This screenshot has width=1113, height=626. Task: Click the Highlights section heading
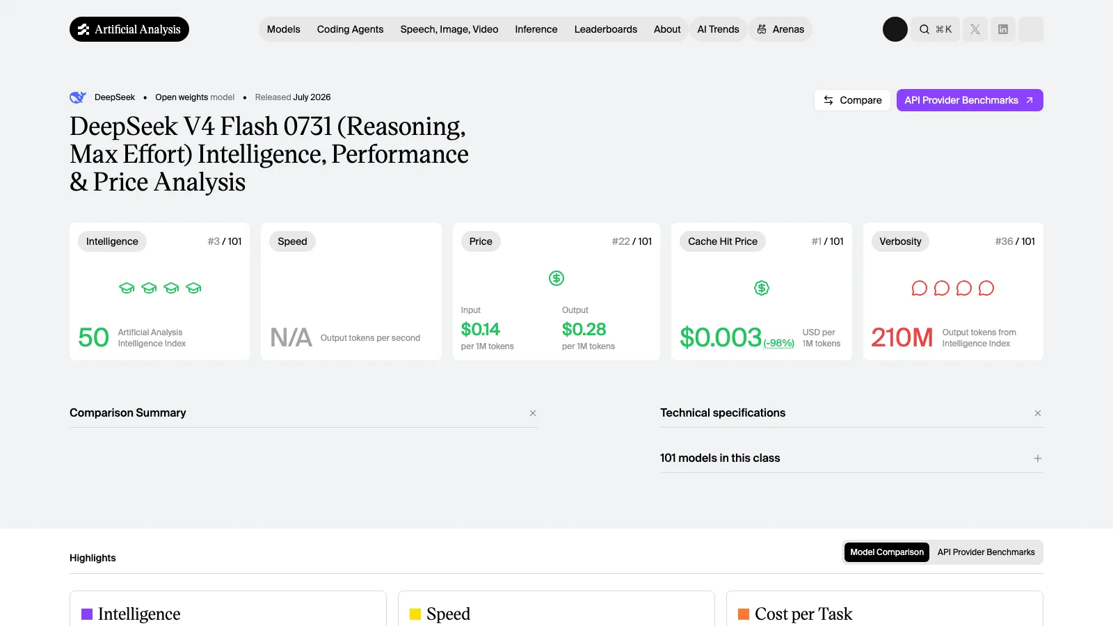93,558
